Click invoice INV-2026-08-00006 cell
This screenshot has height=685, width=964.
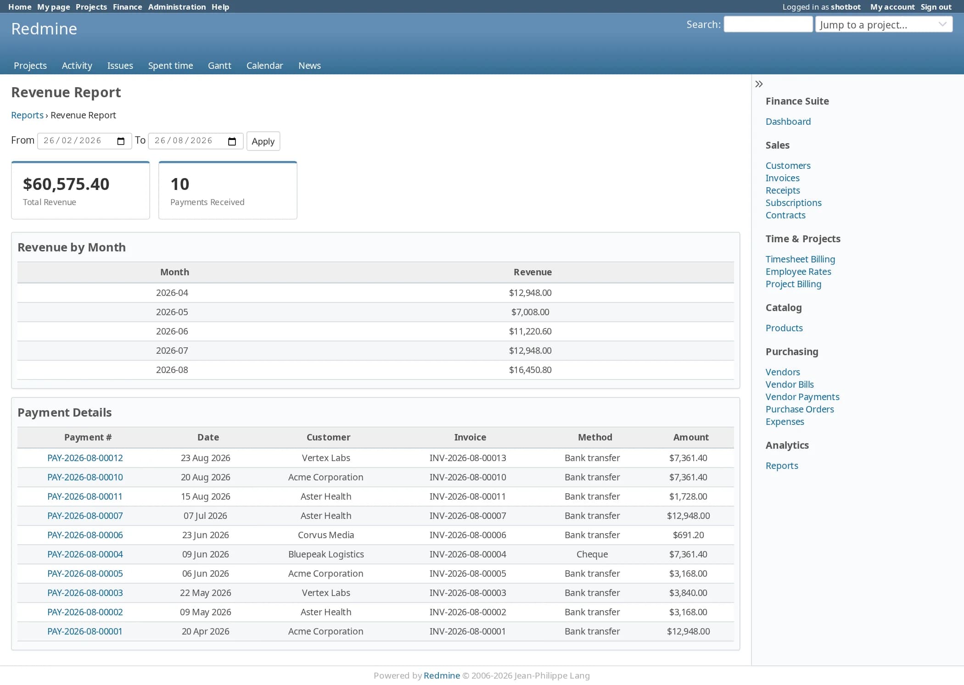point(468,535)
